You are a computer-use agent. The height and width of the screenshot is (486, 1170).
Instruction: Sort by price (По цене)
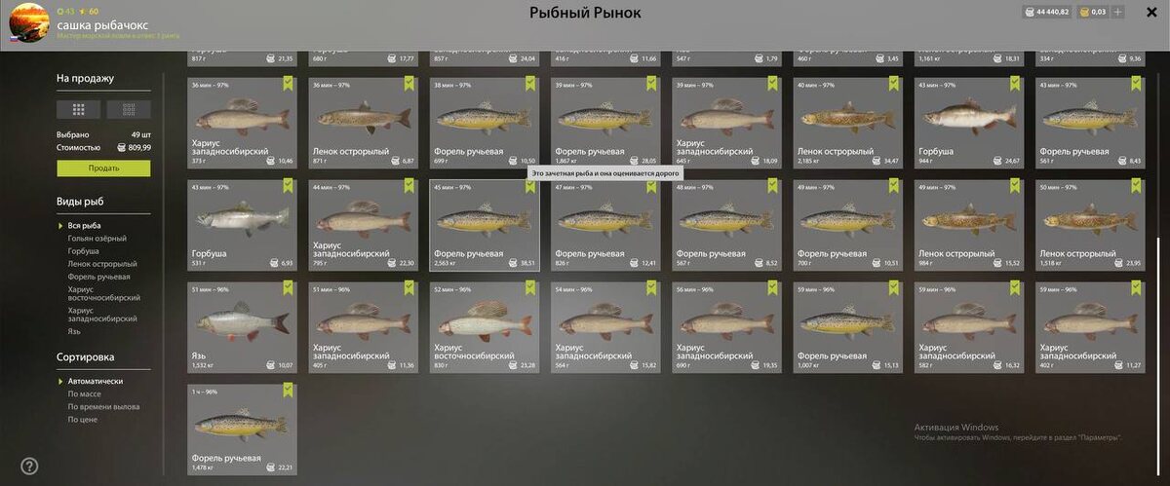[x=82, y=419]
